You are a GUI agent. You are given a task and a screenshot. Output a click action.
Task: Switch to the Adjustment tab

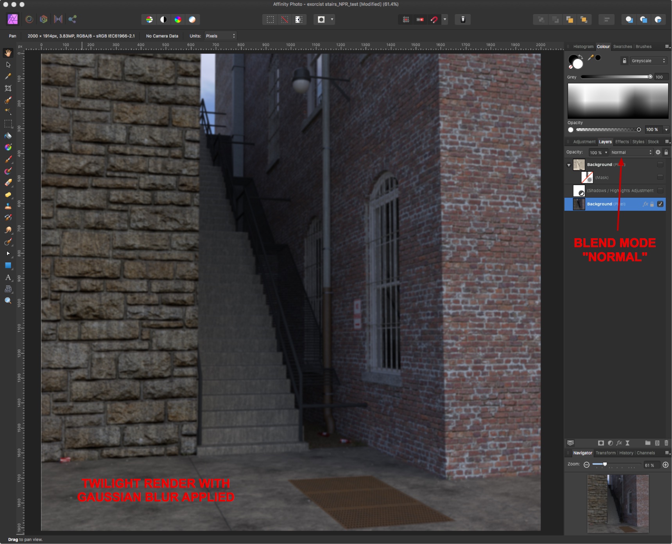tap(584, 142)
